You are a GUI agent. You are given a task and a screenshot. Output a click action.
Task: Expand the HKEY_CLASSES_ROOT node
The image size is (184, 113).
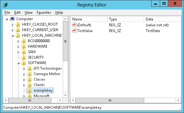13,25
